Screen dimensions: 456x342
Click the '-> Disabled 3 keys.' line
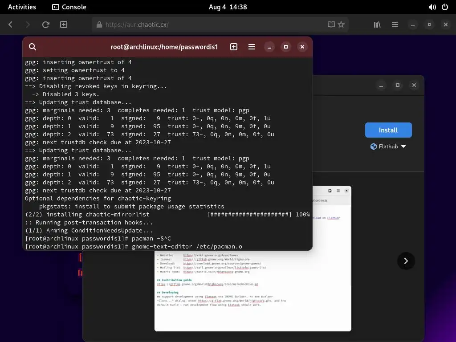66,94
